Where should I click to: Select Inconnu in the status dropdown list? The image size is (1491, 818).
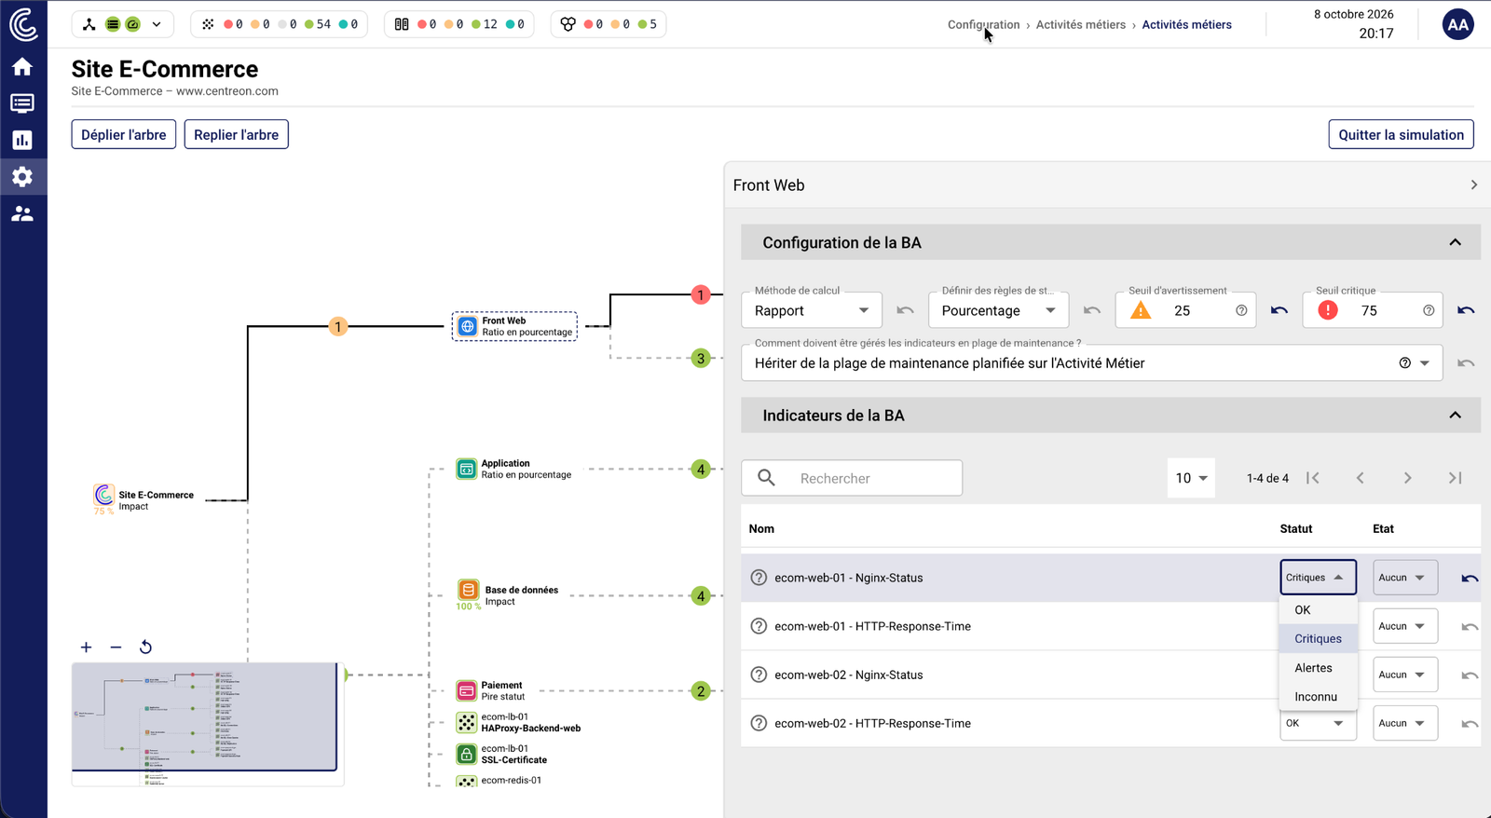pyautogui.click(x=1318, y=696)
